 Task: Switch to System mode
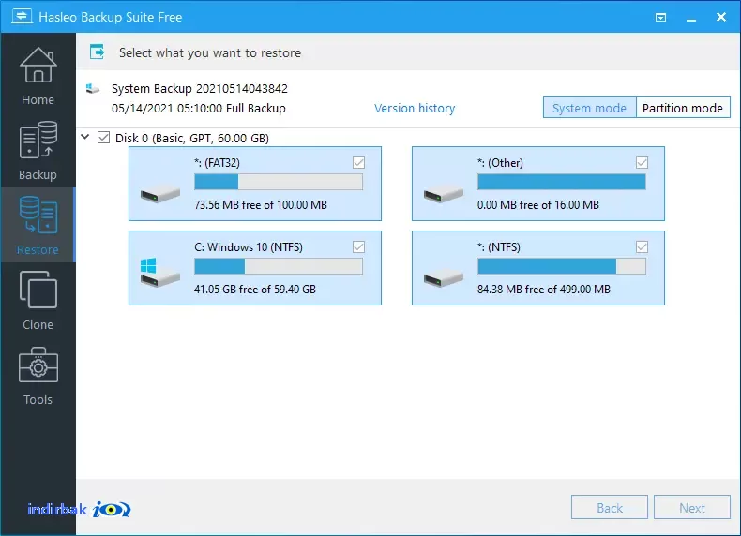click(x=589, y=108)
